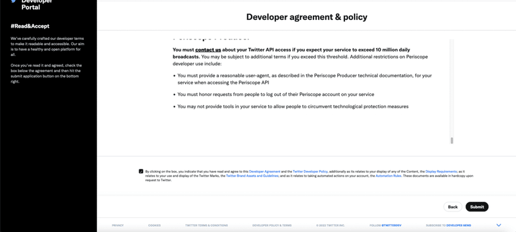This screenshot has height=232, width=516.
Task: Click the © 2022 Twitter Inc. text
Action: pos(330,226)
